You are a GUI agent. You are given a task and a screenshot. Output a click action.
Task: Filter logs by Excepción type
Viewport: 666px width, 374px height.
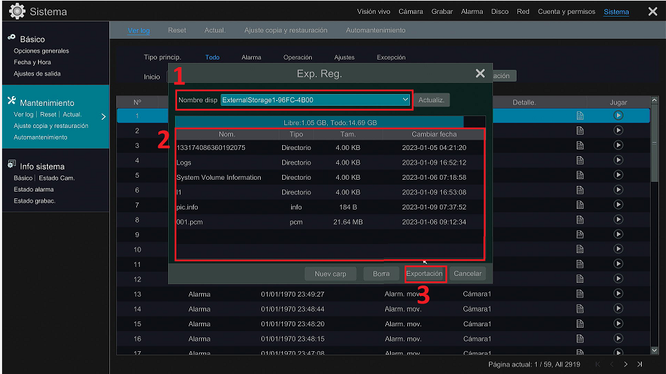click(391, 57)
